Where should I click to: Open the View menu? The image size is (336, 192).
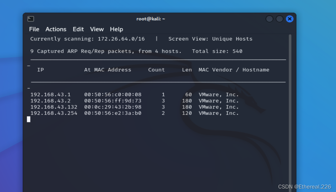97,29
